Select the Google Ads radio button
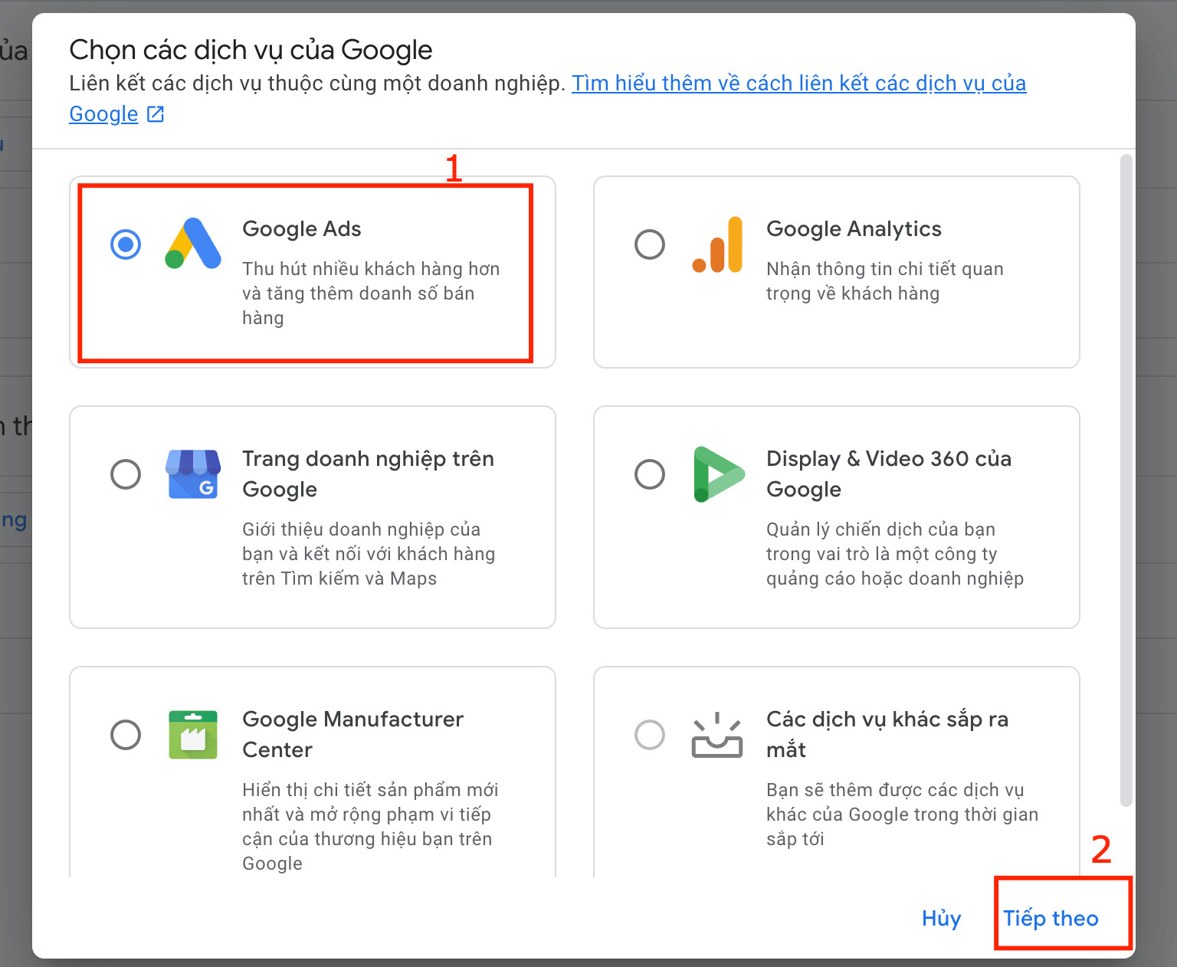The width and height of the screenshot is (1177, 967). point(126,244)
